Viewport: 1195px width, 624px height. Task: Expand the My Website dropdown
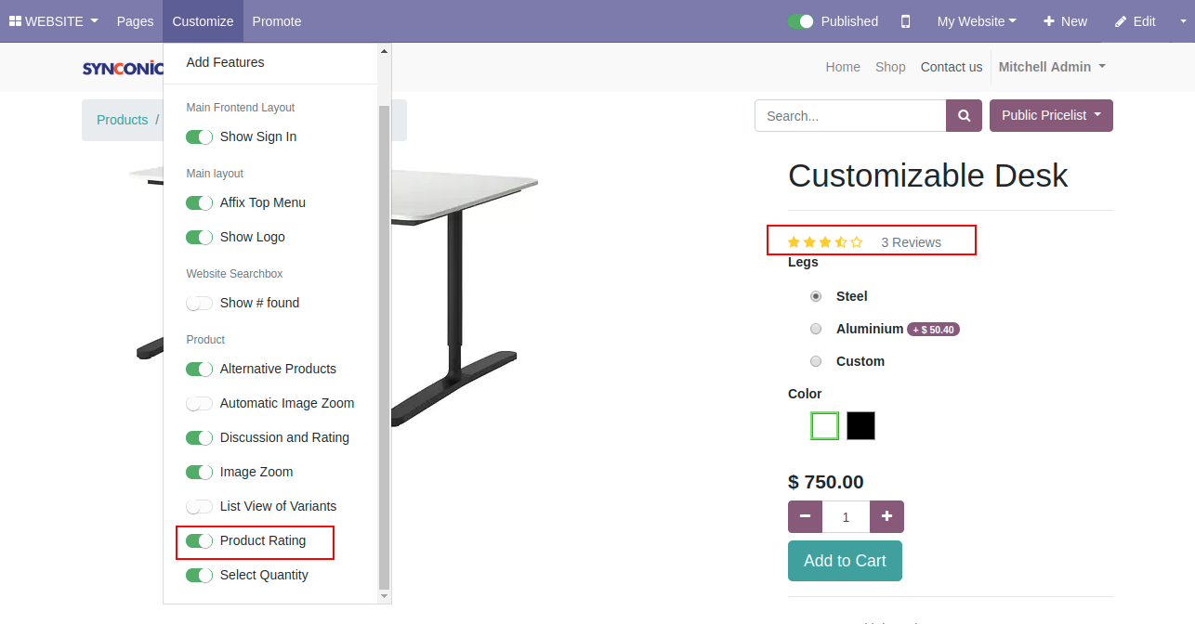[976, 21]
